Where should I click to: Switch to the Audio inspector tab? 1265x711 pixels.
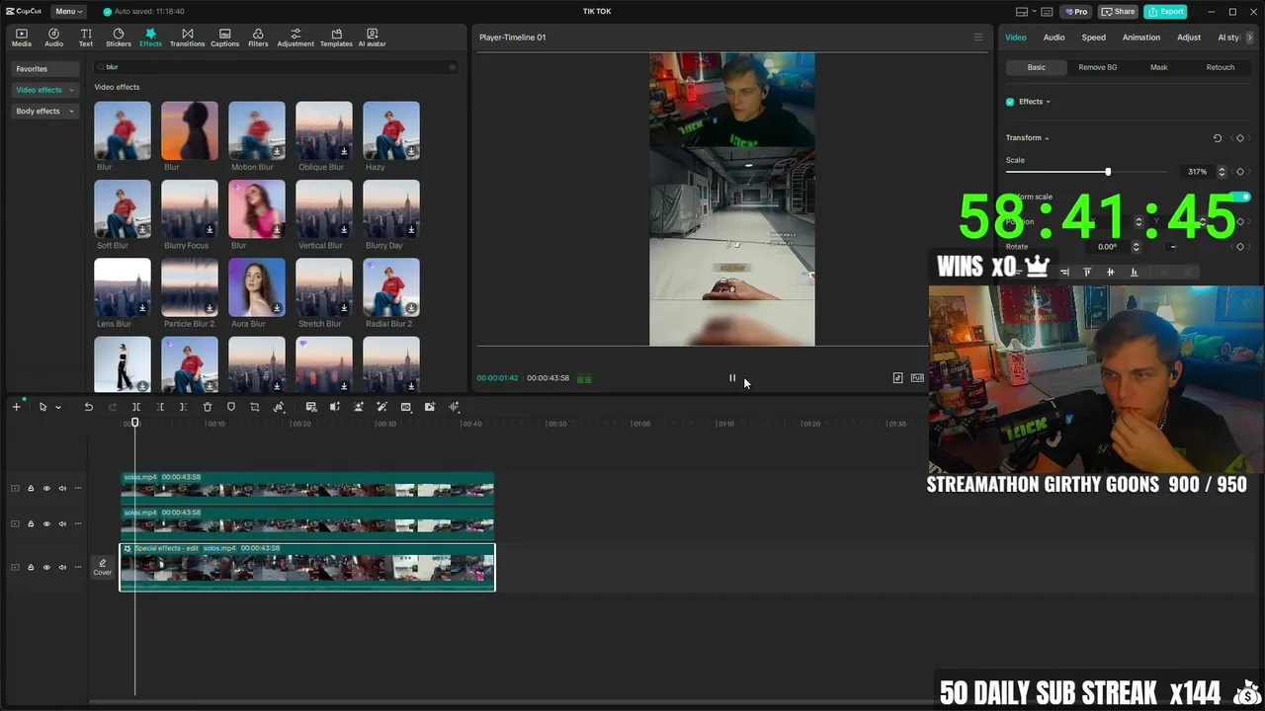(1054, 38)
